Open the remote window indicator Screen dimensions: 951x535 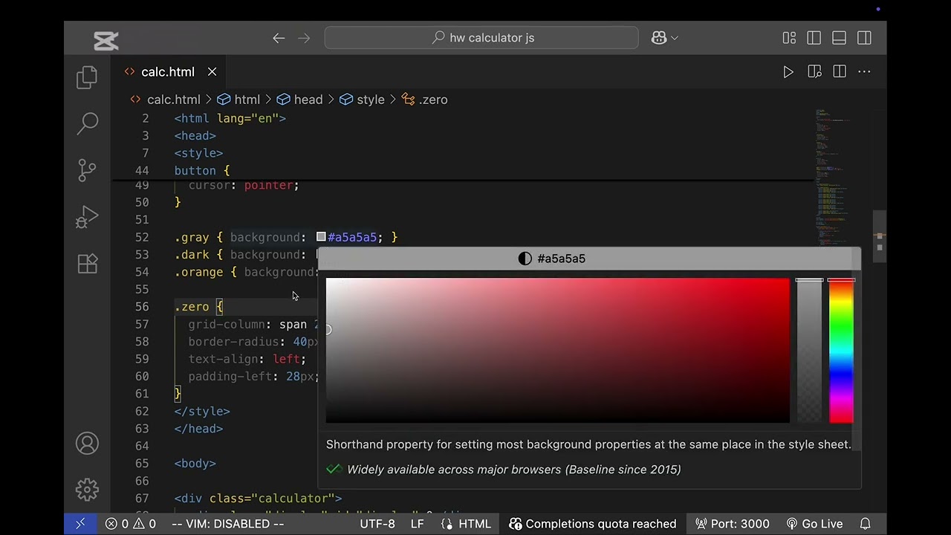(80, 524)
